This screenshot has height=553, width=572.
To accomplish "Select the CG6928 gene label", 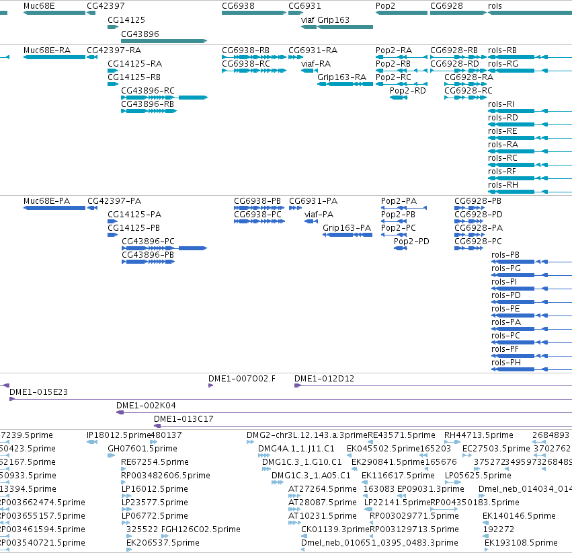I will (446, 6).
